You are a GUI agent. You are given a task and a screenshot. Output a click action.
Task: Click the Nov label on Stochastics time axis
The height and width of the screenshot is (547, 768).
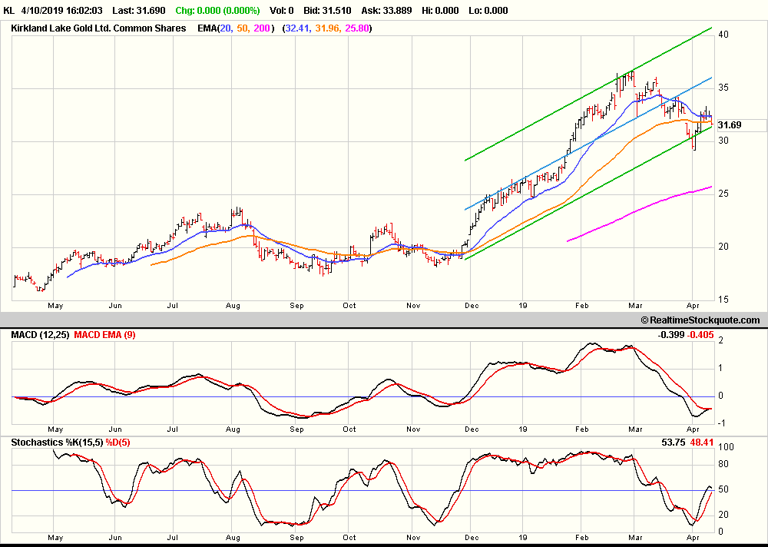pos(413,538)
